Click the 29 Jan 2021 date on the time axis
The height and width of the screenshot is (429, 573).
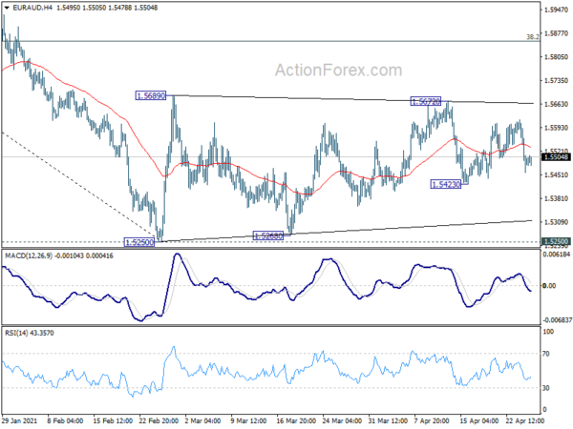[x=19, y=420]
